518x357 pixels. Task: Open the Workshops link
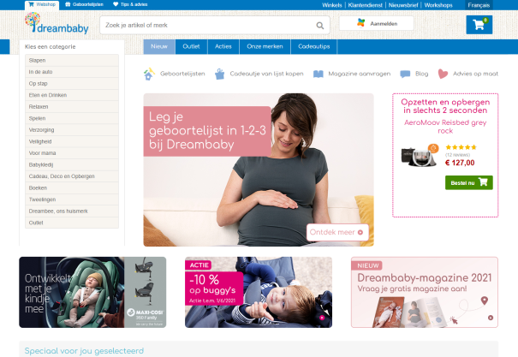click(x=438, y=5)
